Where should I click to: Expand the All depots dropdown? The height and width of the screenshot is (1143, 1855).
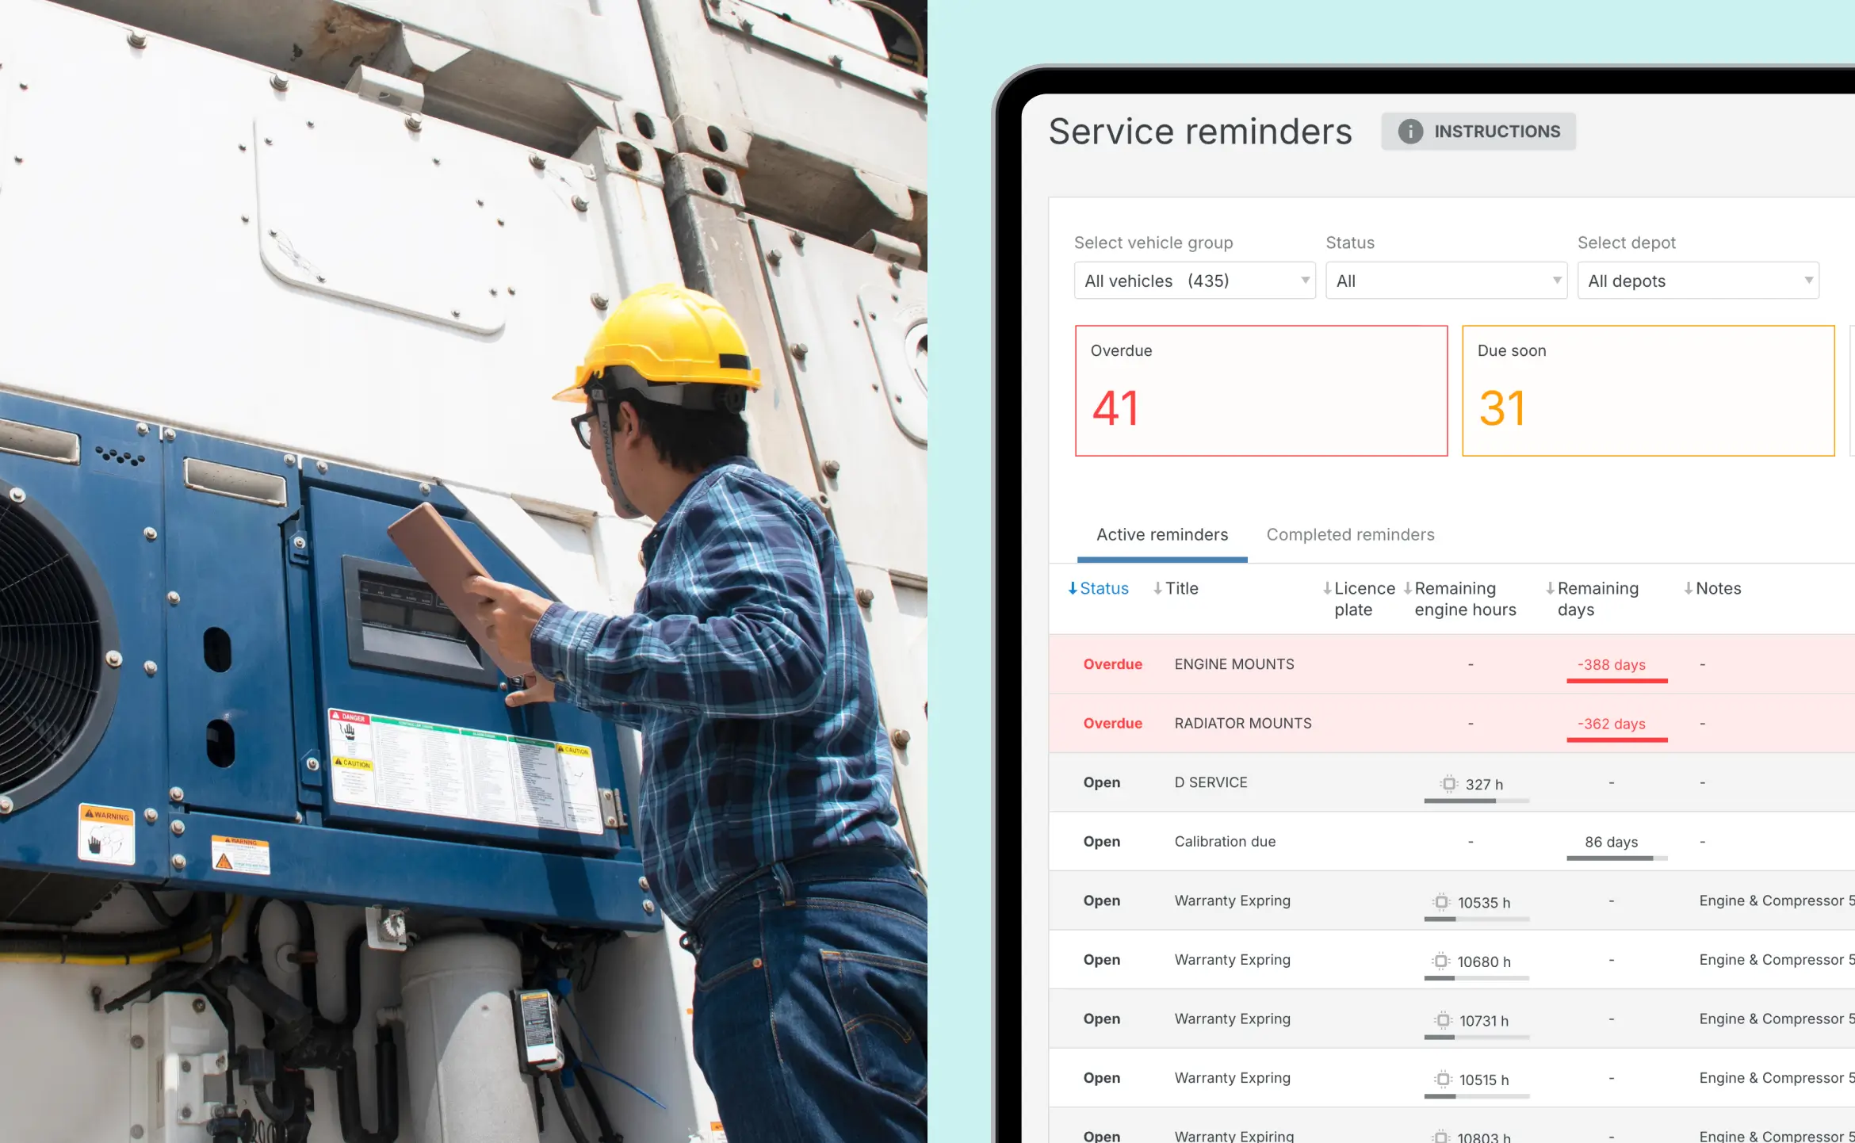(1697, 281)
